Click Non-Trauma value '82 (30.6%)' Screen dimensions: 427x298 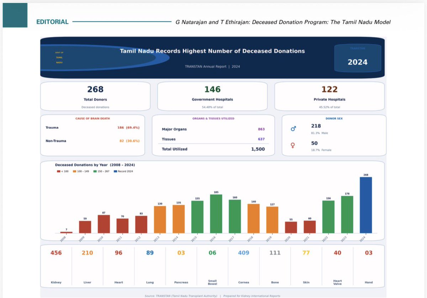[x=130, y=141]
